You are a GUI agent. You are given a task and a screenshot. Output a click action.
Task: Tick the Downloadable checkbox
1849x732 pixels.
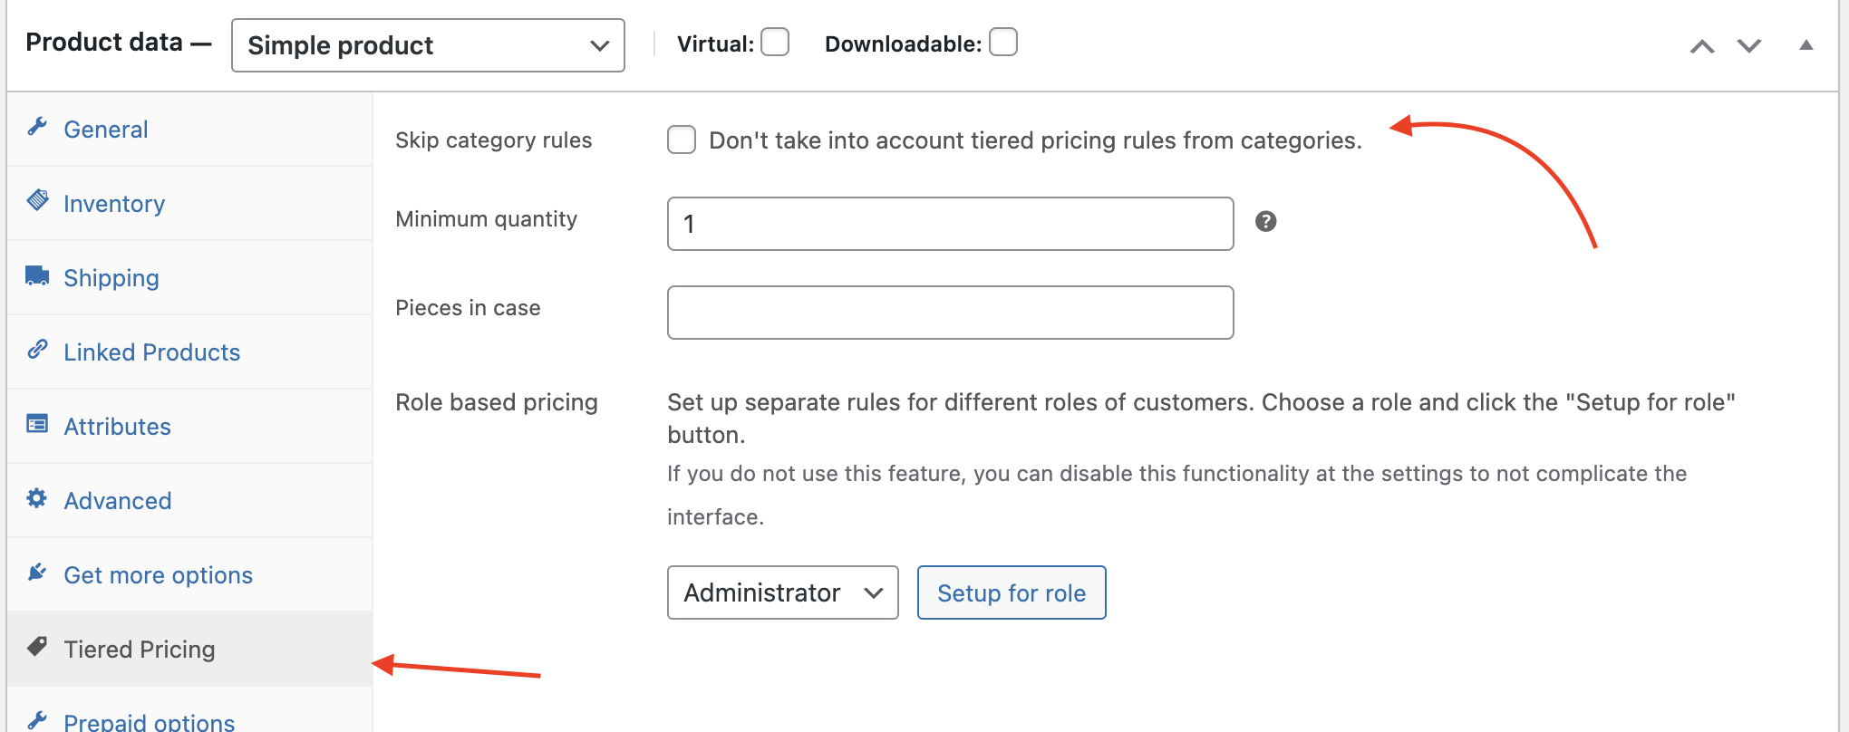click(x=1003, y=42)
